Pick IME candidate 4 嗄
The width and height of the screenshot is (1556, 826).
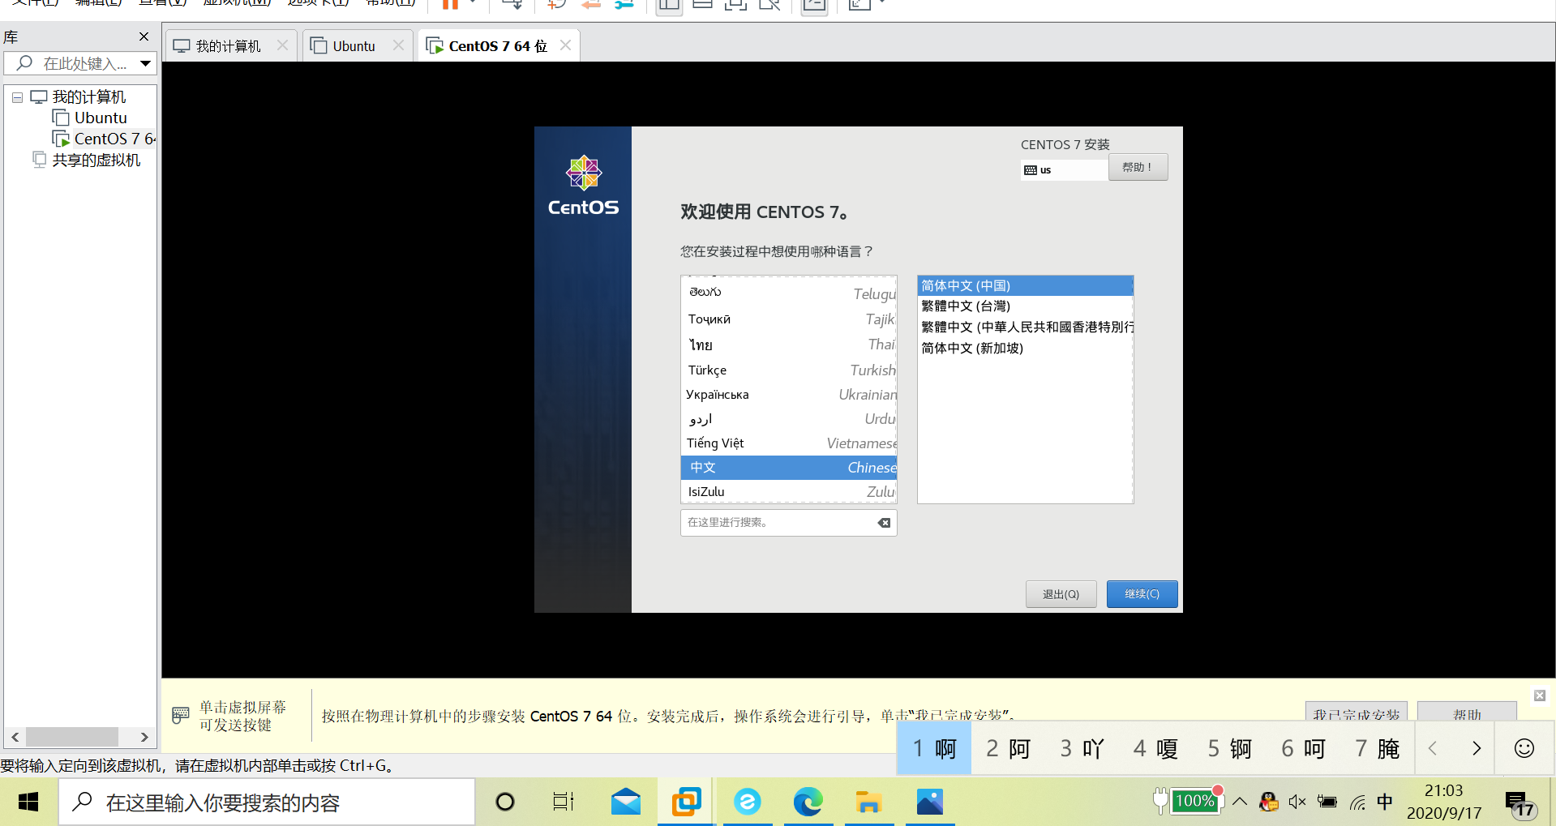pyautogui.click(x=1155, y=748)
